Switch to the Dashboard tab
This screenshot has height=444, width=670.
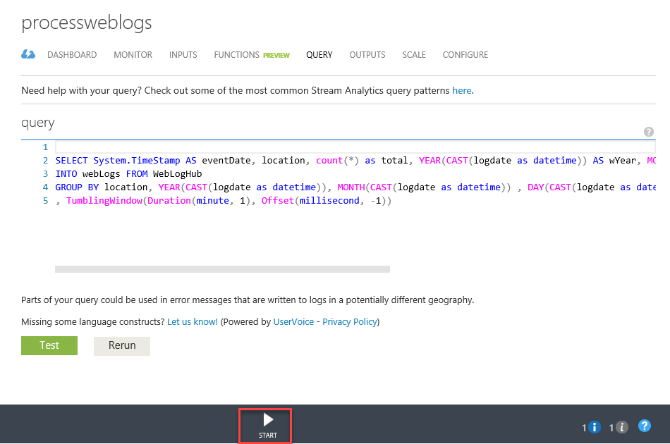(72, 55)
